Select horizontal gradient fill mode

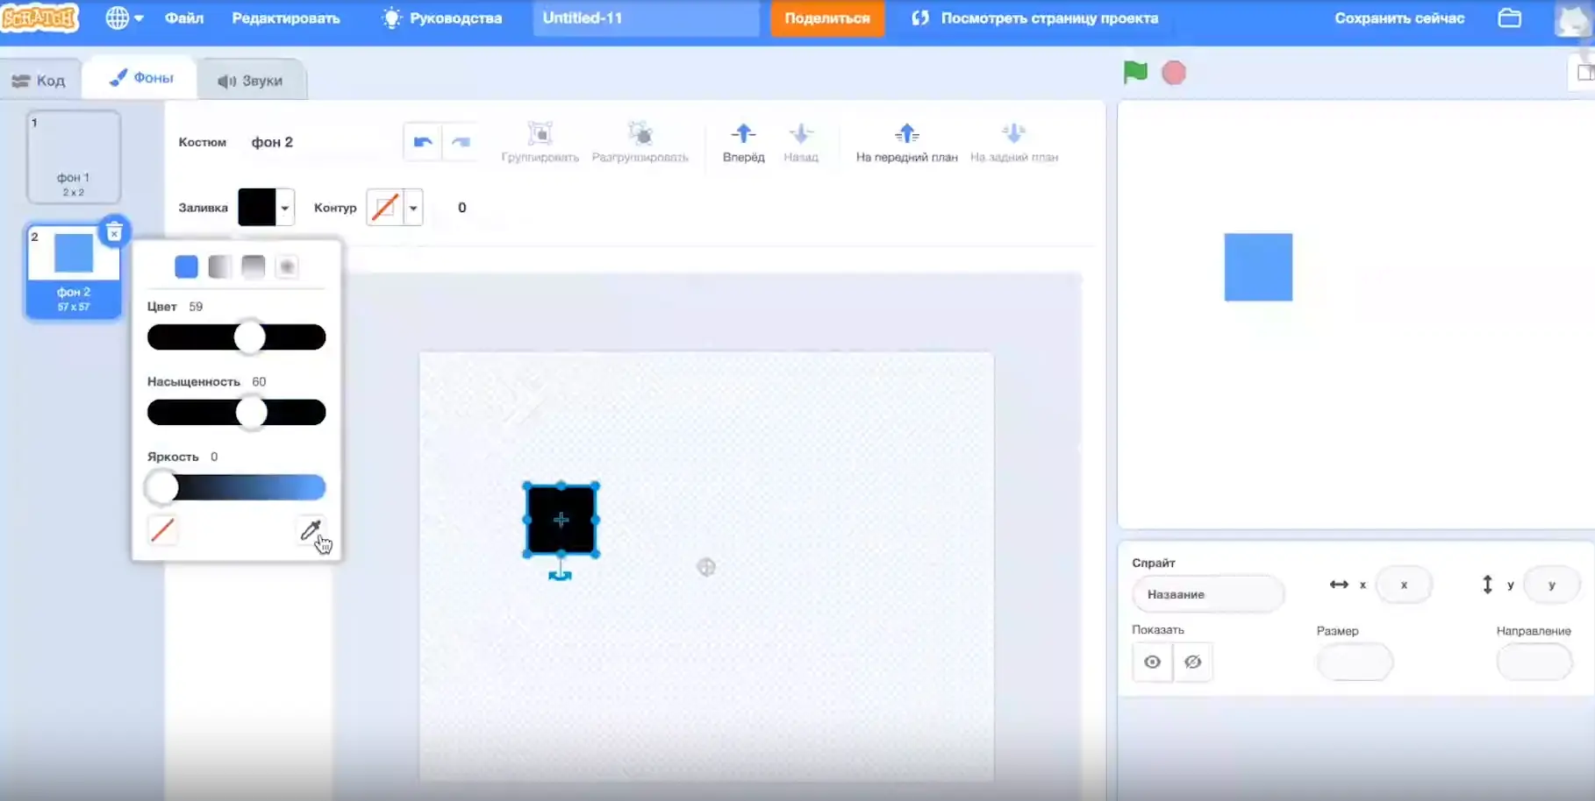pos(219,266)
